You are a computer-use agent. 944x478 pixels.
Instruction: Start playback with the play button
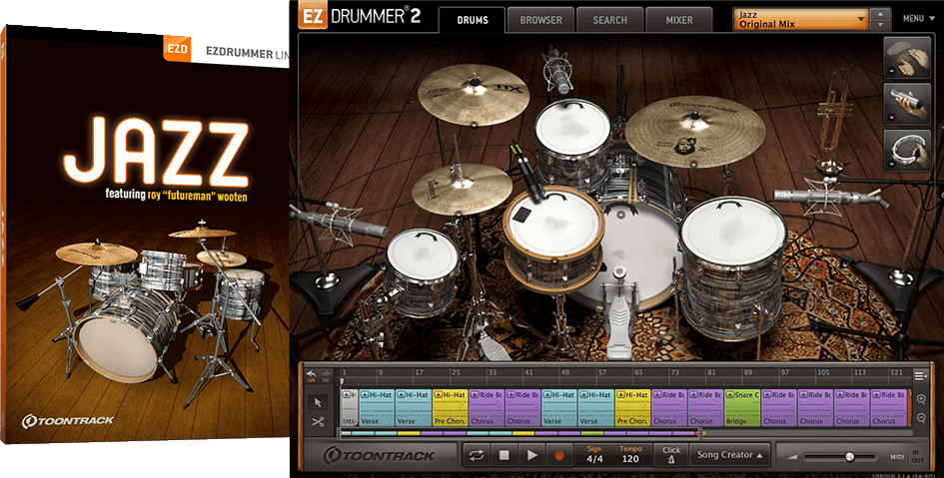[531, 455]
